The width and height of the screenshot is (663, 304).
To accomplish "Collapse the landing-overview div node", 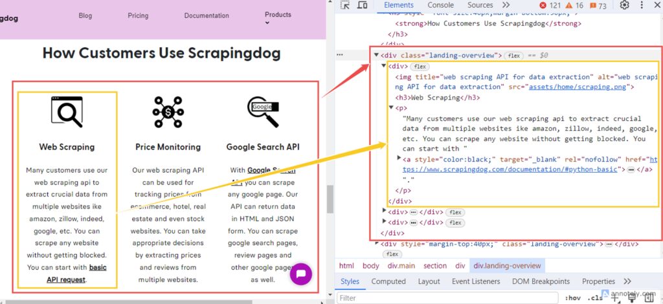I will [x=376, y=56].
